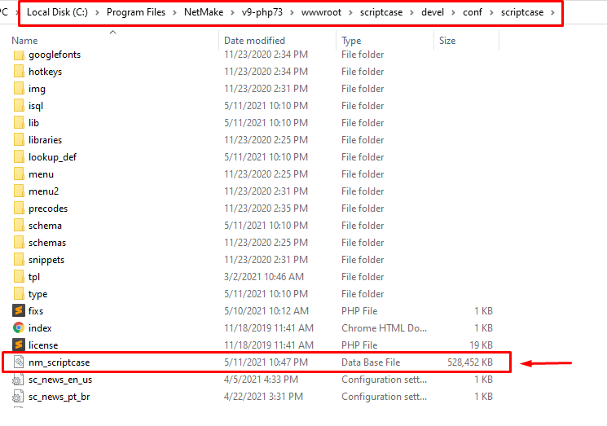The image size is (607, 426).
Task: Click the isql folder icon
Action: tap(19, 106)
